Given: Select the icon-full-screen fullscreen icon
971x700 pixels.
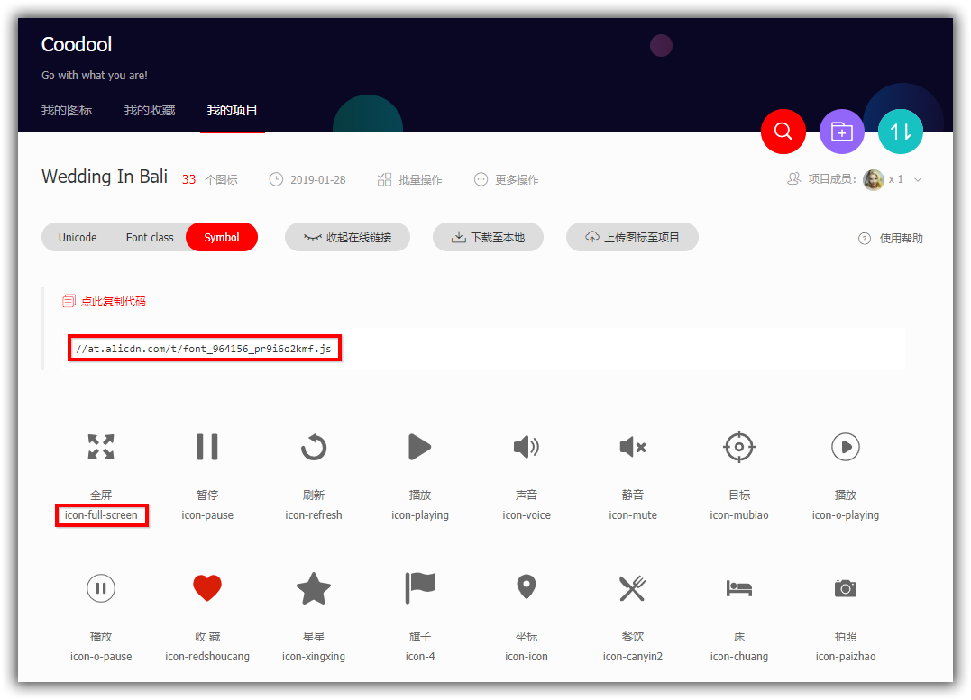Looking at the screenshot, I should [100, 447].
